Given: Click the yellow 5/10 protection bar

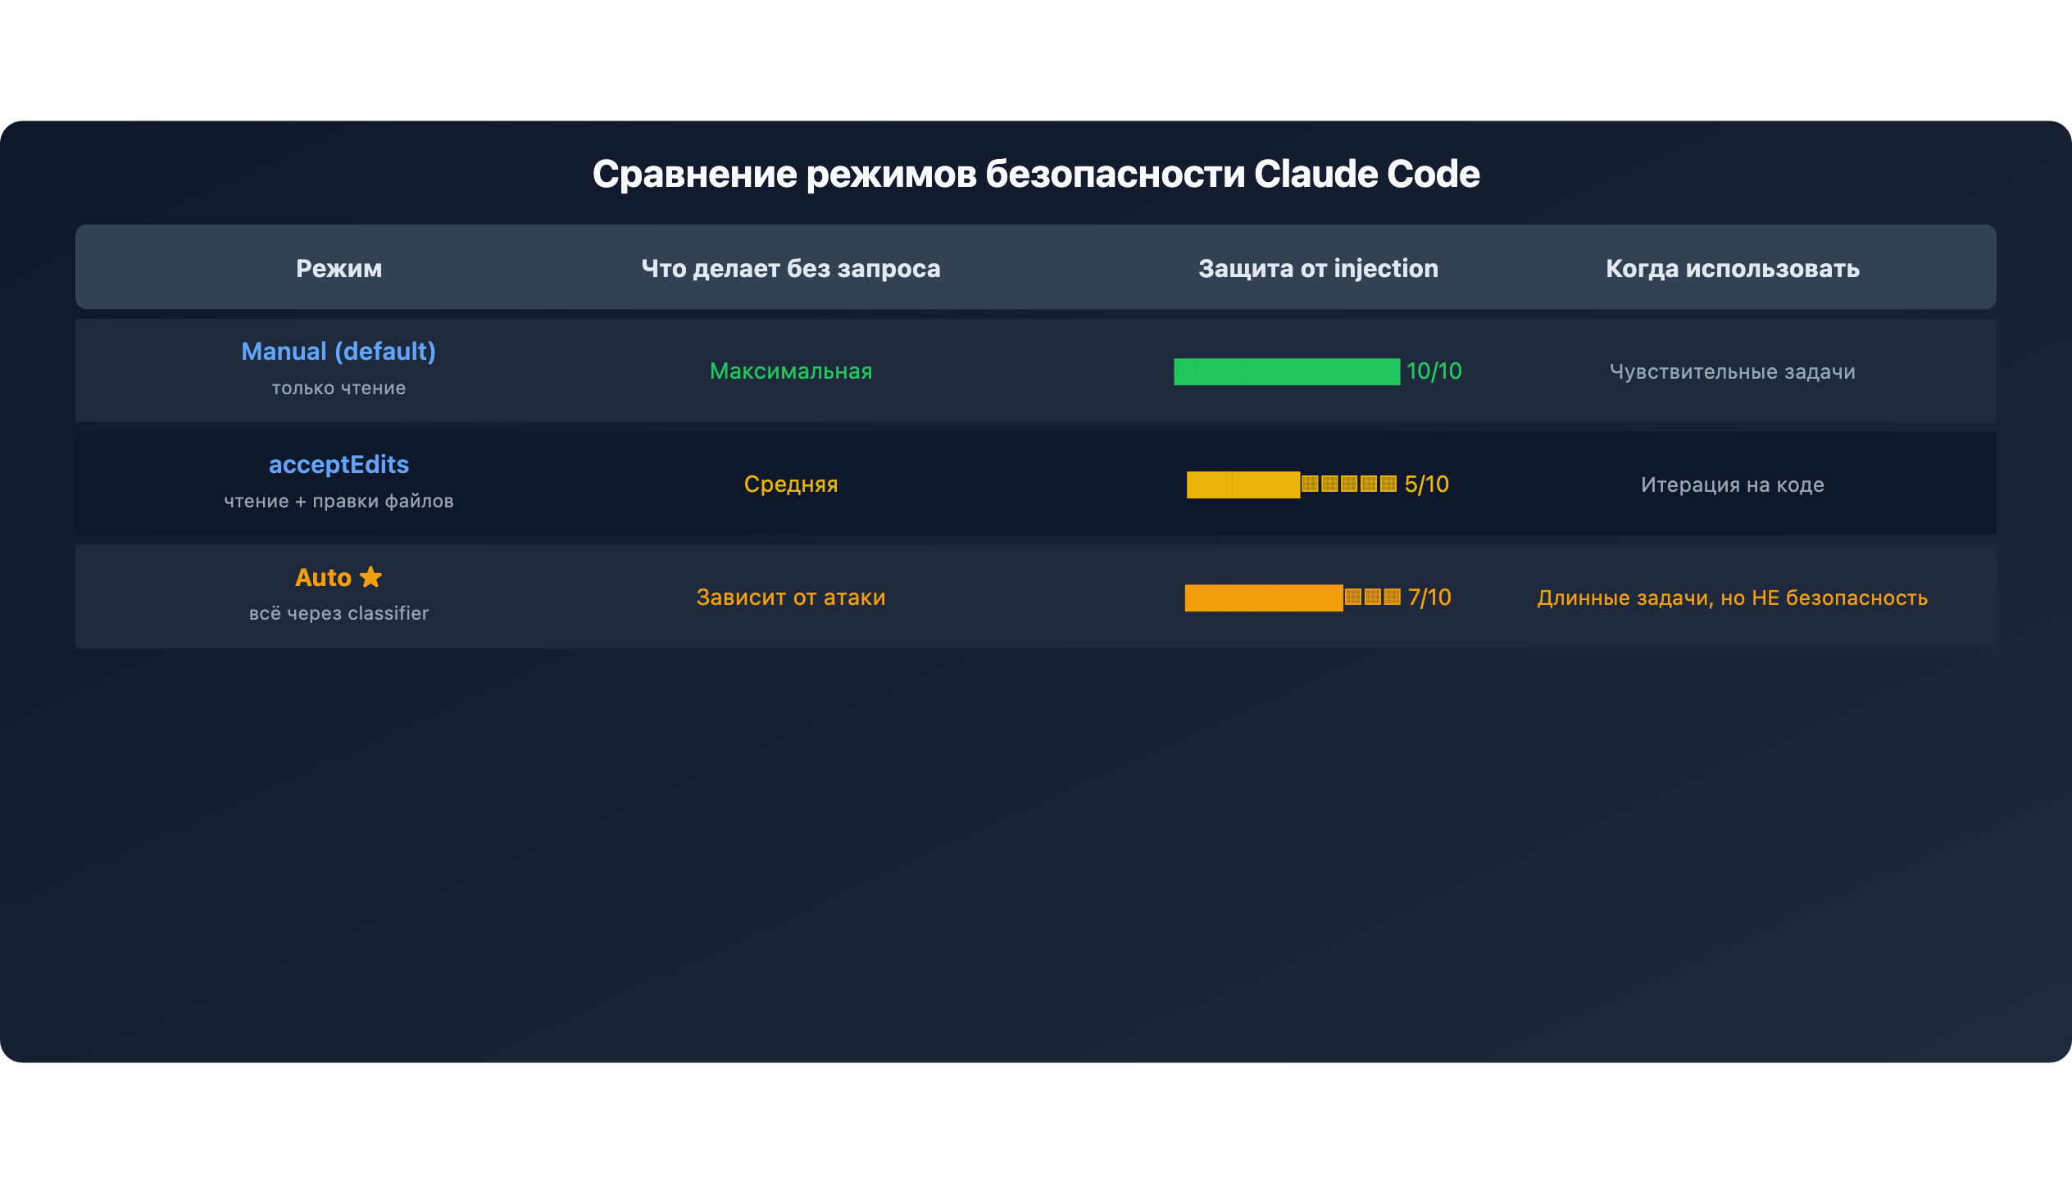Looking at the screenshot, I should [x=1292, y=484].
